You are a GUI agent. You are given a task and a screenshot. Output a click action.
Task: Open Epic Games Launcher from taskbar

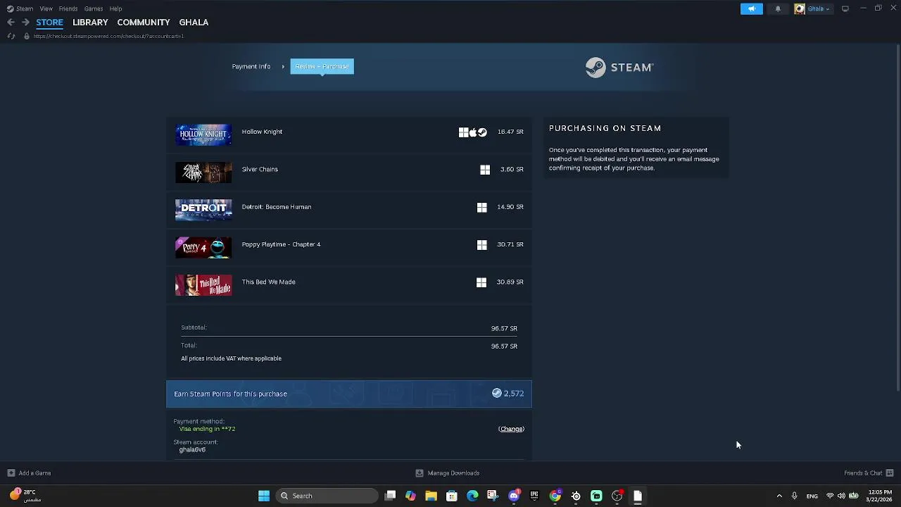click(x=534, y=496)
